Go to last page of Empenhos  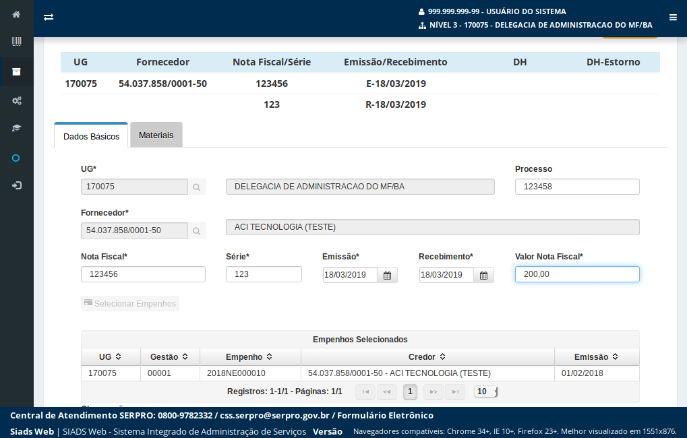click(x=455, y=392)
